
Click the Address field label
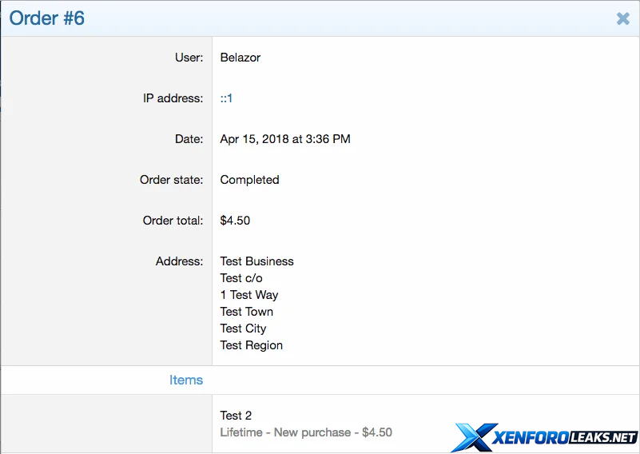coord(180,261)
